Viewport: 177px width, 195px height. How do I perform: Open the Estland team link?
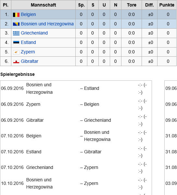pyautogui.click(x=28, y=42)
